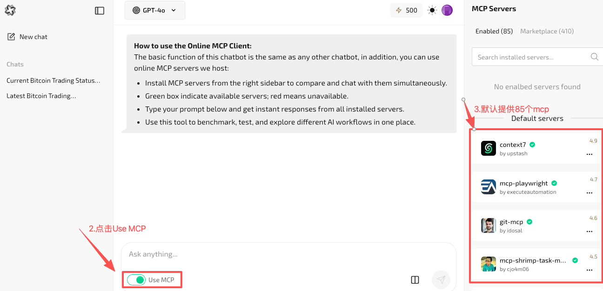Click the 4.6 rating on git-mcp
This screenshot has width=603, height=291.
pyautogui.click(x=593, y=218)
